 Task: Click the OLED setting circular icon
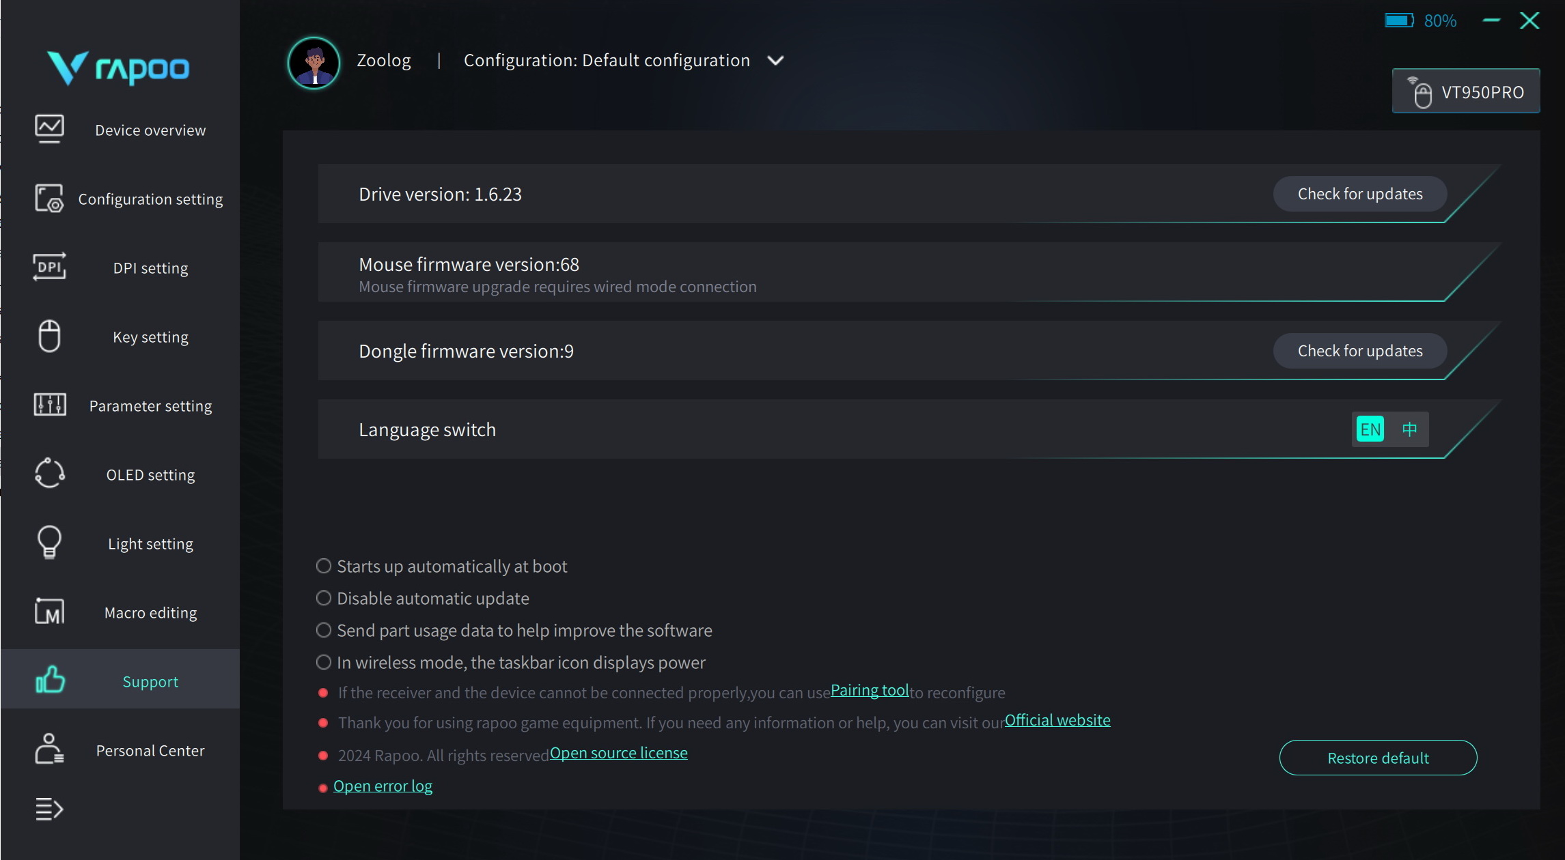pyautogui.click(x=49, y=473)
